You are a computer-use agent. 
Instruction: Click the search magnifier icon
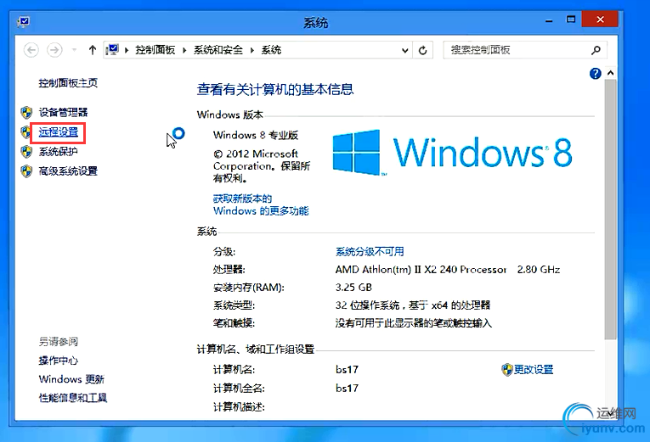coord(596,50)
